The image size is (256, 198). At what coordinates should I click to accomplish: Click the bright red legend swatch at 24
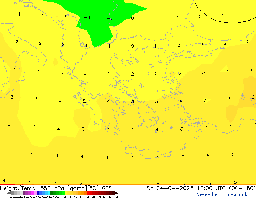[88, 193]
